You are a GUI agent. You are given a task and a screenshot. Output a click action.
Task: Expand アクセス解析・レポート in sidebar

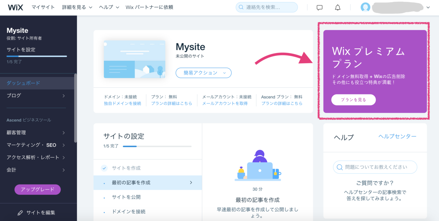37,157
